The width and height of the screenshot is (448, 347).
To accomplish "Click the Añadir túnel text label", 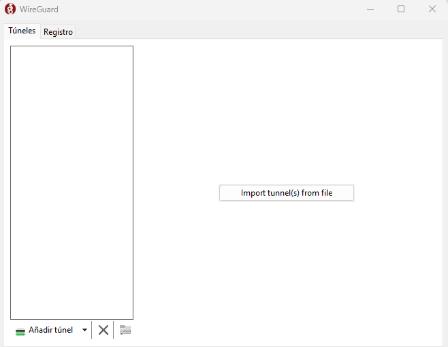I will [50, 330].
